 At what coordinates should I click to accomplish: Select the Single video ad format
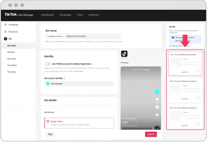[x=79, y=123]
